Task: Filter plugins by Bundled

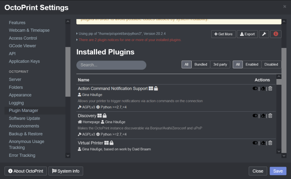Action: coord(201,64)
